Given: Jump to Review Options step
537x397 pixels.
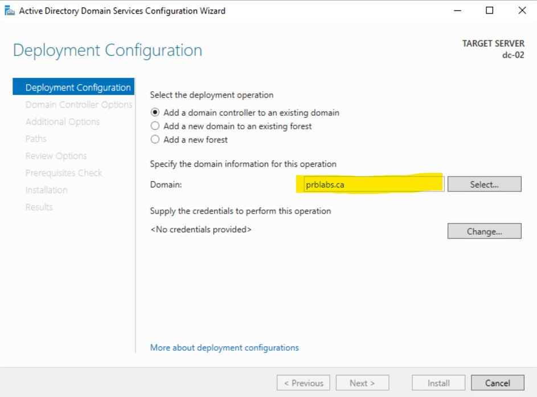Looking at the screenshot, I should click(56, 156).
